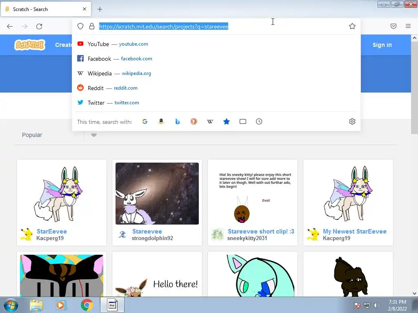This screenshot has width=418, height=313.
Task: Search this time with Wikipedia icon
Action: coord(210,121)
